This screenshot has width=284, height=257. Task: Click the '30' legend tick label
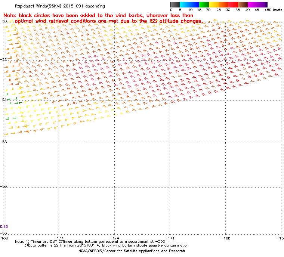click(228, 10)
